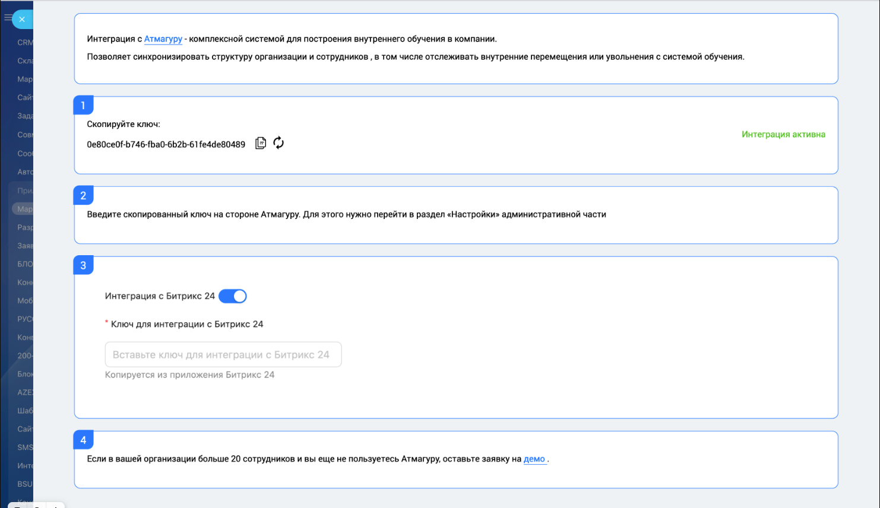This screenshot has height=508, width=880.
Task: Open the Авто… sidebar menu item
Action: pos(25,172)
